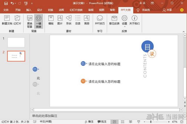Open the 文件 menu

click(x=6, y=10)
